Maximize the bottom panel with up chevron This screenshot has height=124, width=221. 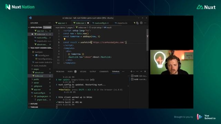coord(141,71)
